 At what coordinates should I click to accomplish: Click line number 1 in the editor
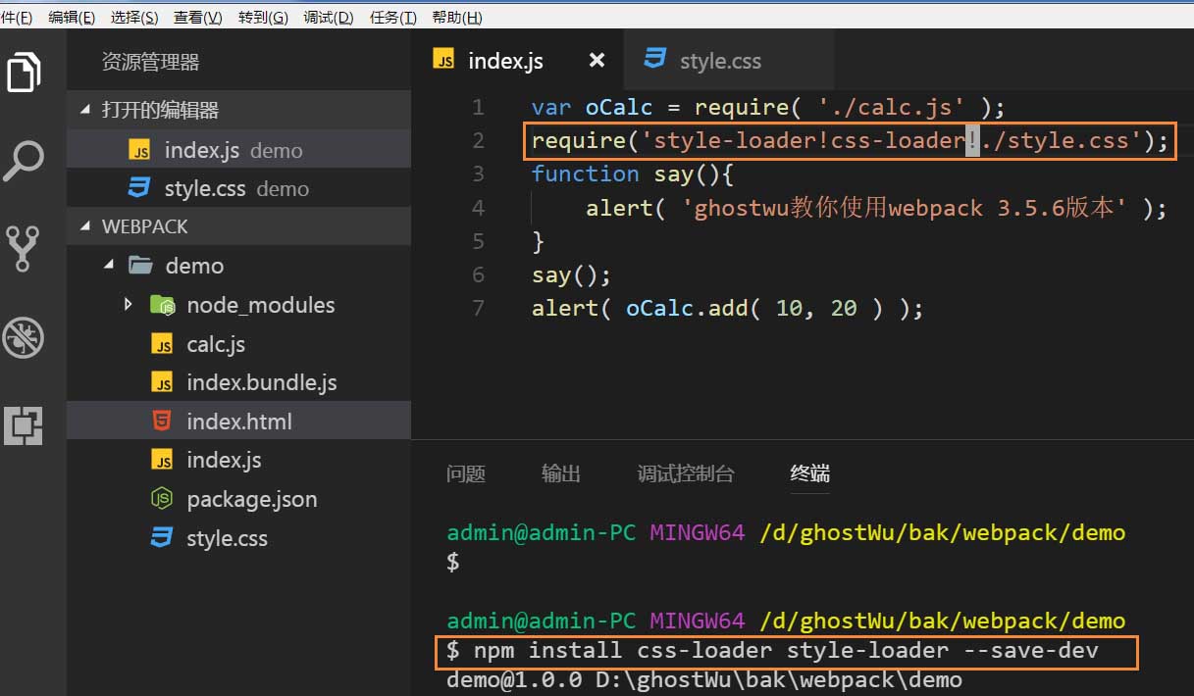pos(478,107)
